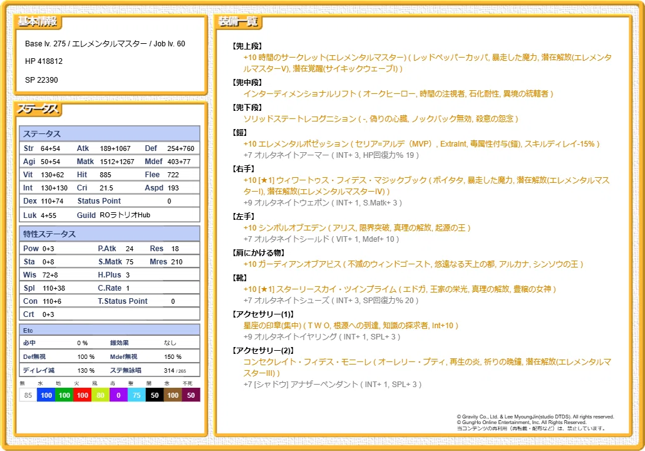Click the 基本情報 panel header
Viewport: 645px width, 451px height.
[x=38, y=21]
